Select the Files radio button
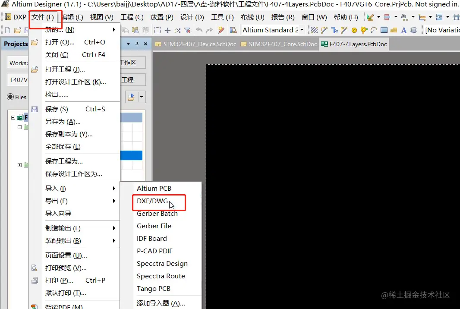Viewport: 460px width, 309px height. tap(10, 97)
